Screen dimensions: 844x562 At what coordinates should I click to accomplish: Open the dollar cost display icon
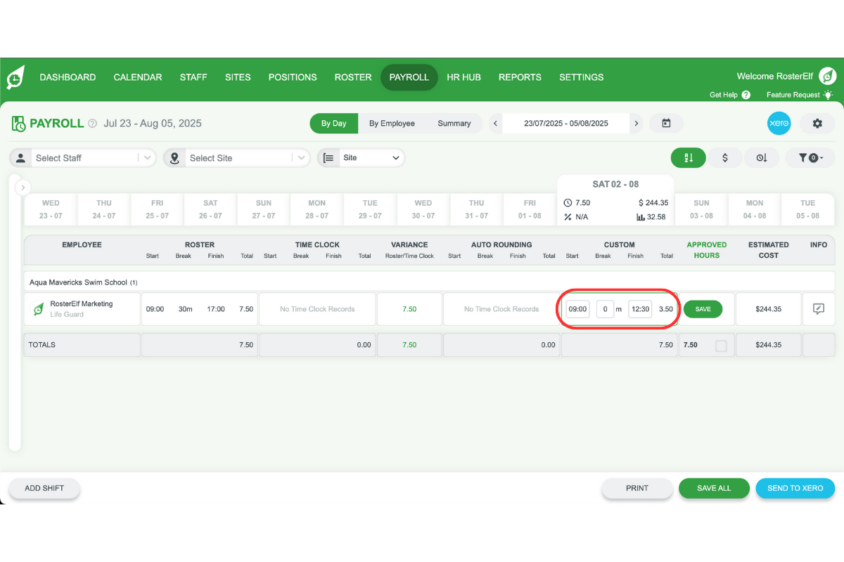coord(725,157)
